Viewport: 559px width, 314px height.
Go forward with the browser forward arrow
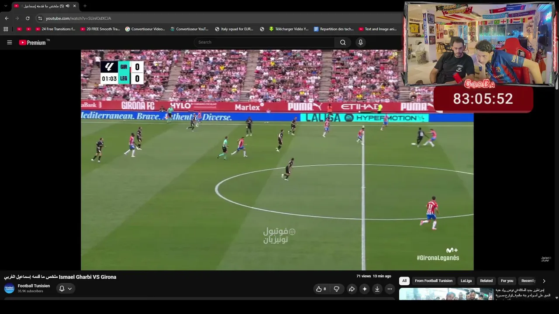(17, 18)
